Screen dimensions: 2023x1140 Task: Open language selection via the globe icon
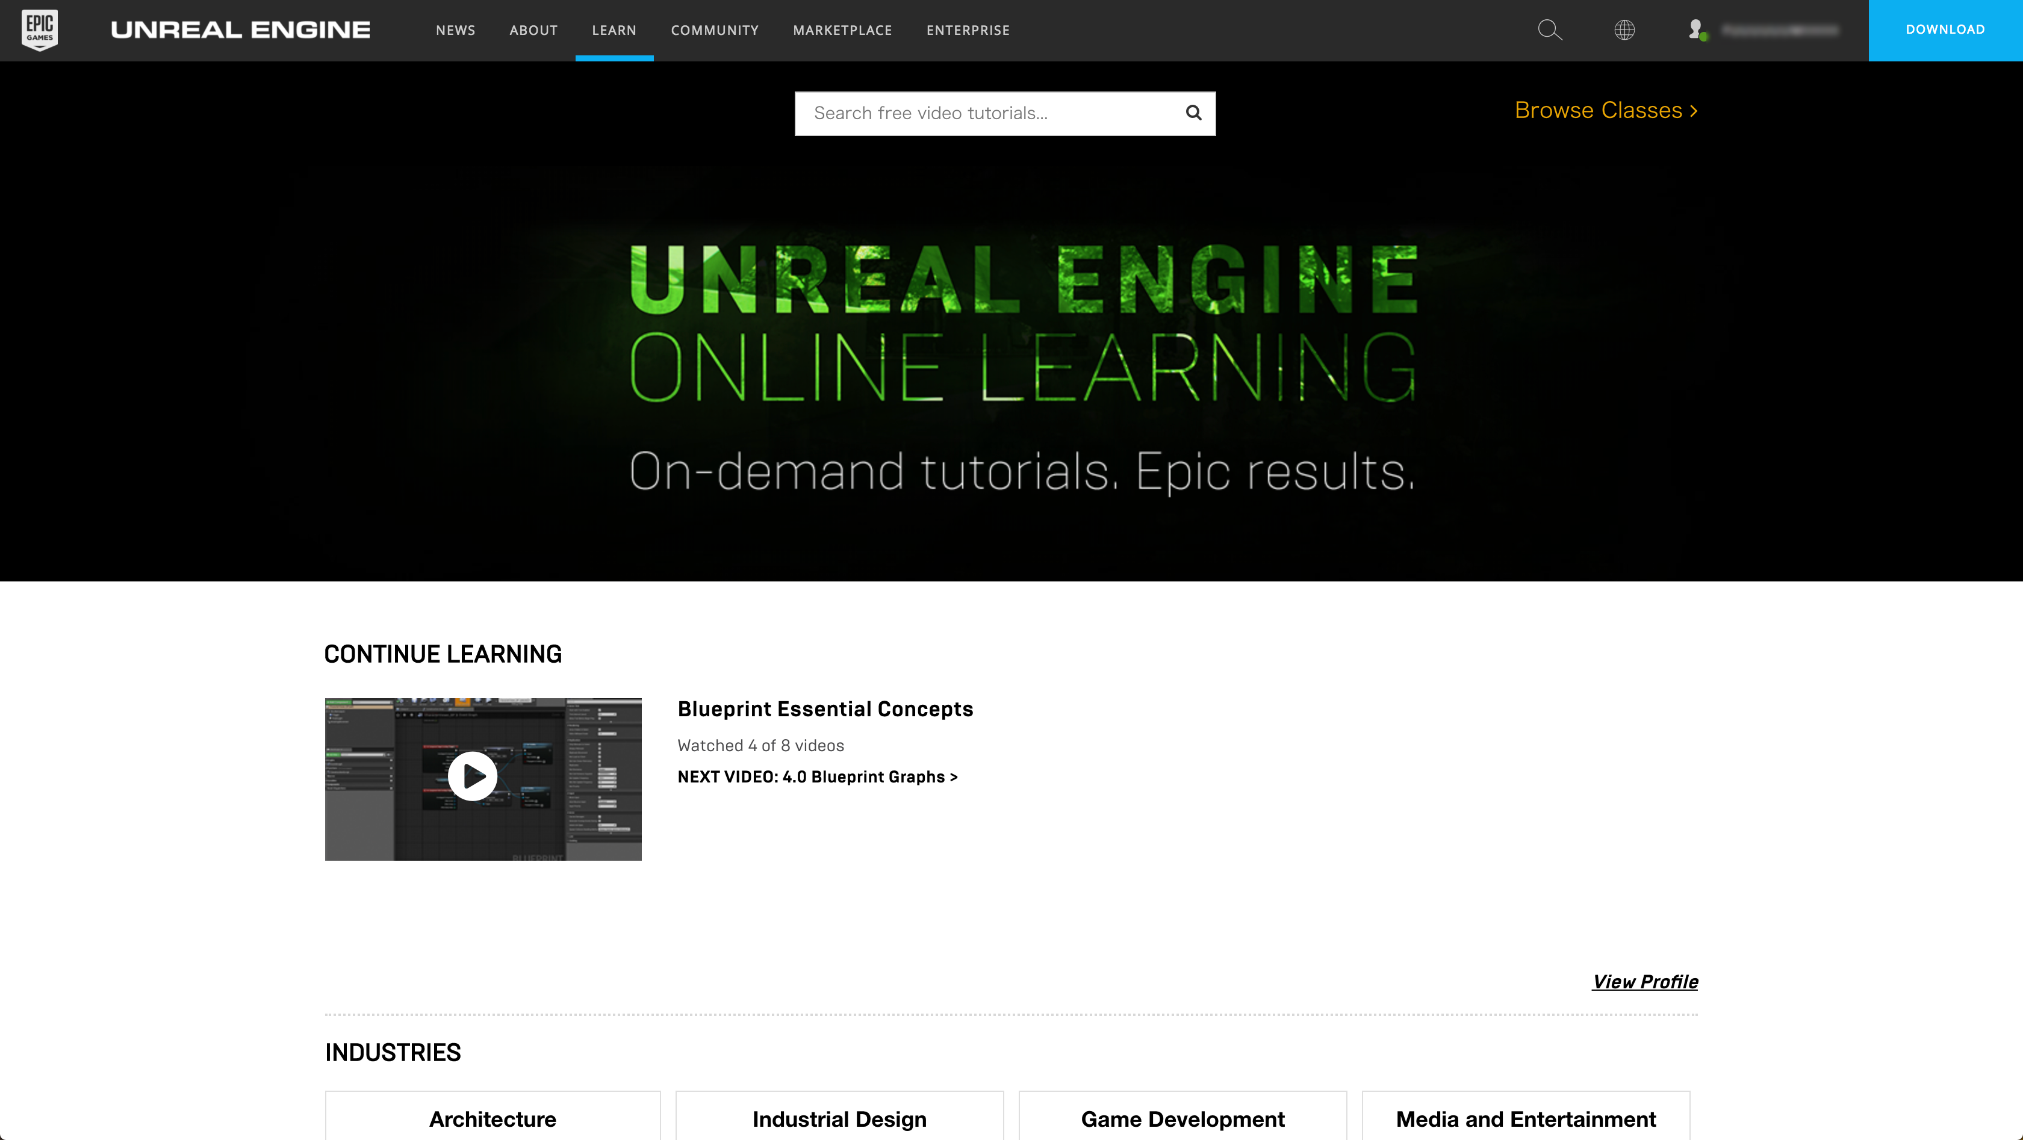[x=1623, y=30]
